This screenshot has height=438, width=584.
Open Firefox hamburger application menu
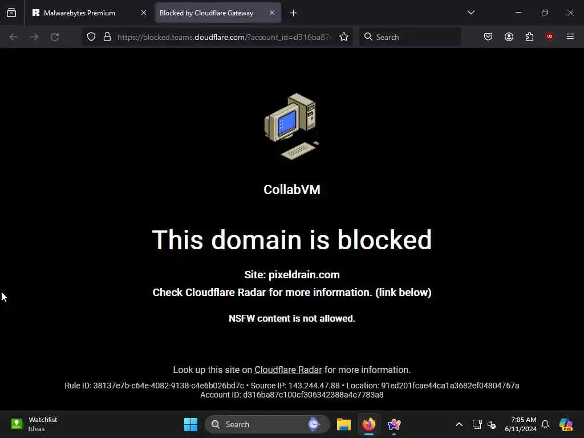(570, 36)
